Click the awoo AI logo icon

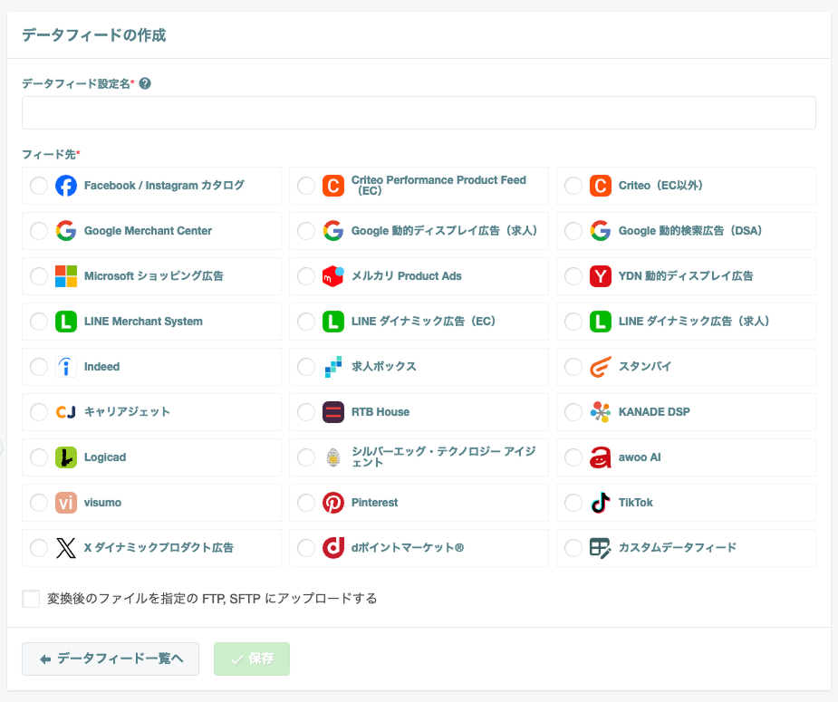600,457
